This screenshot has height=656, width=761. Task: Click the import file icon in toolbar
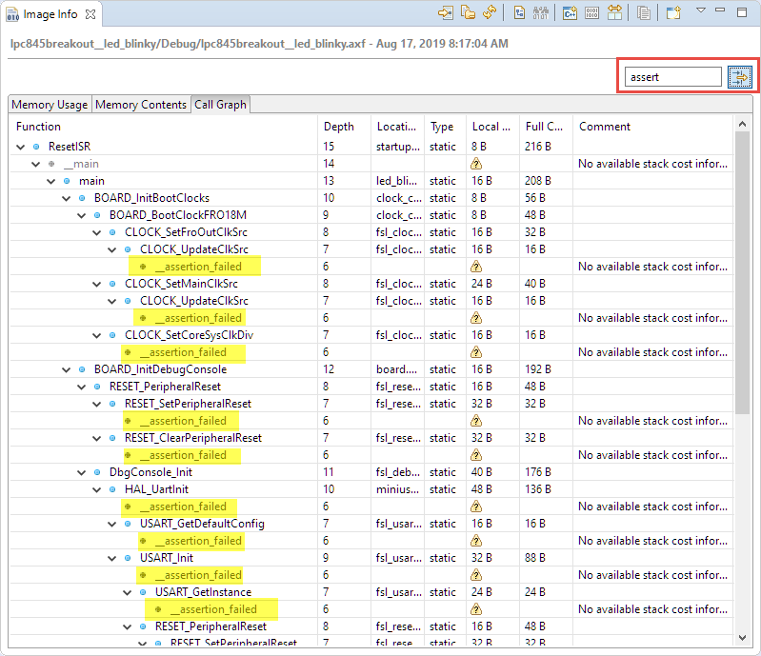pos(445,12)
